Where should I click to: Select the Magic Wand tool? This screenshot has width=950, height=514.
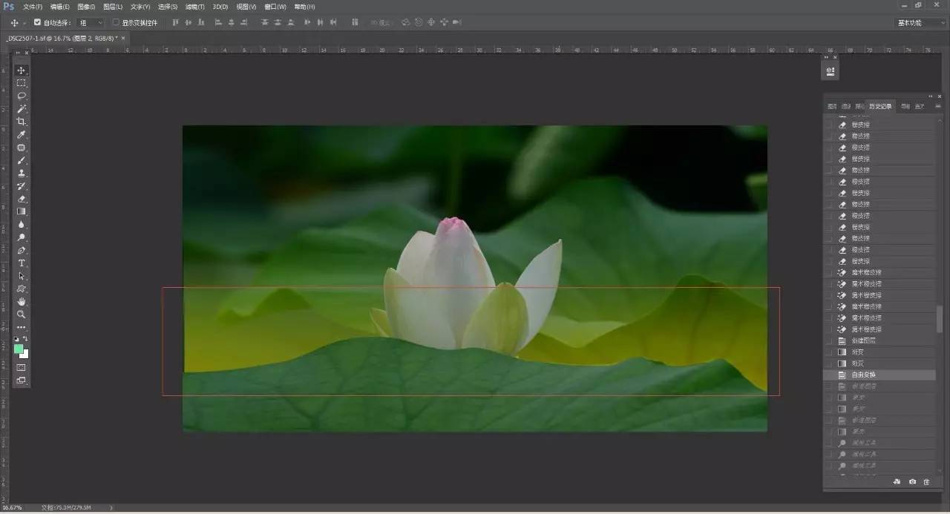pos(22,109)
